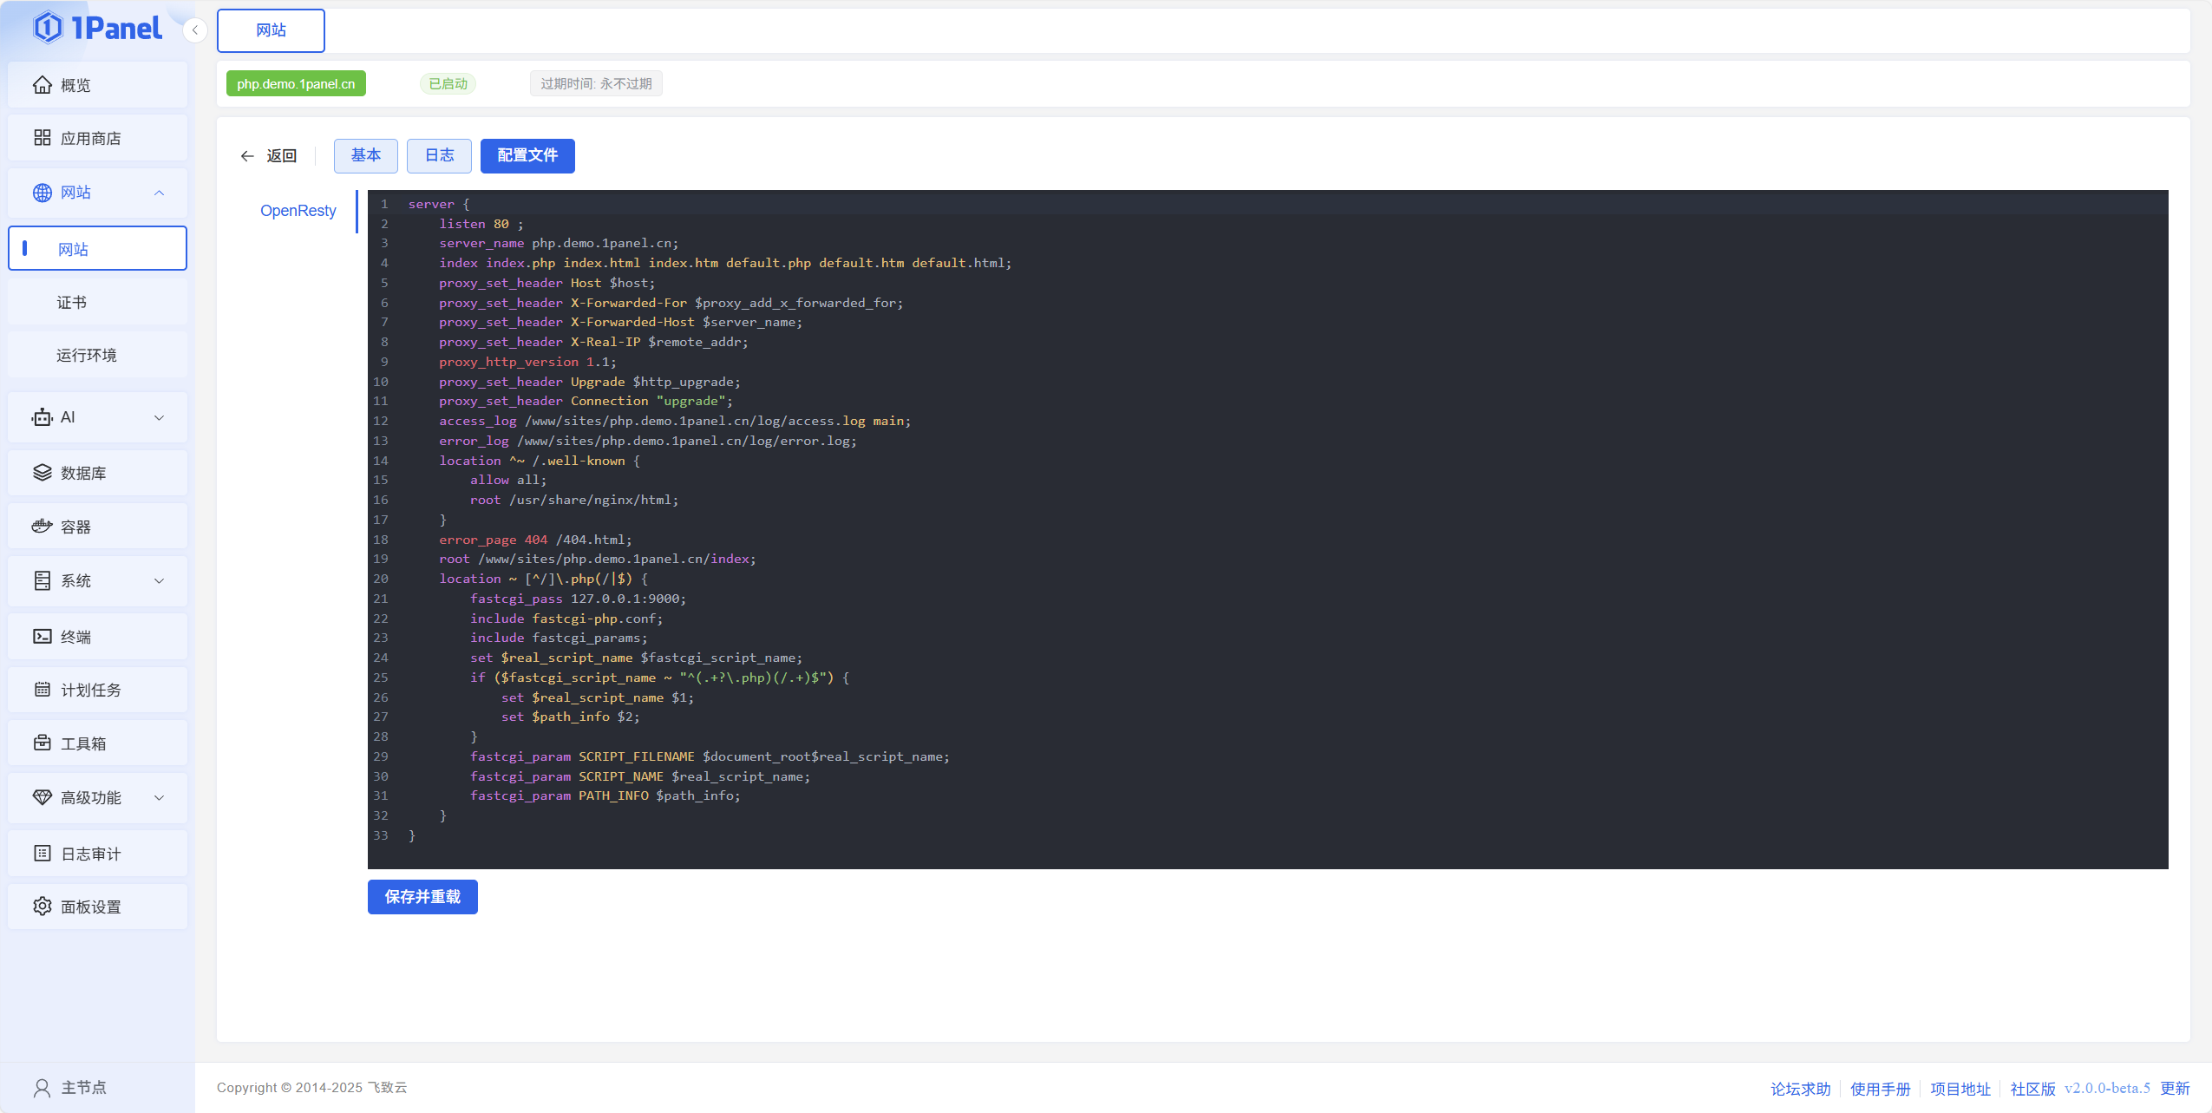Click the php.demo.1panel.cn domain tag
The image size is (2212, 1113).
point(296,84)
